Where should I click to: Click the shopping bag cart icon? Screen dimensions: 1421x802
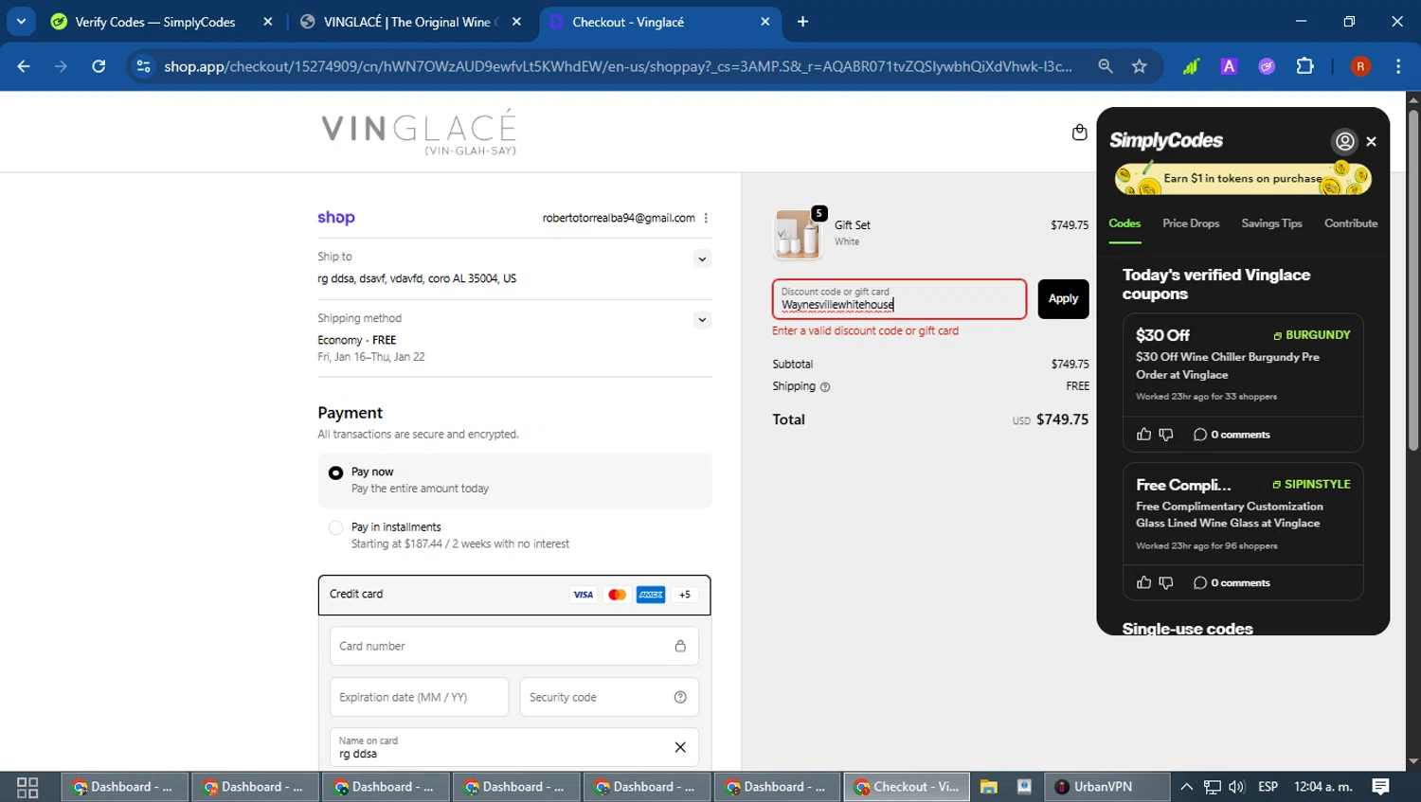pyautogui.click(x=1079, y=133)
